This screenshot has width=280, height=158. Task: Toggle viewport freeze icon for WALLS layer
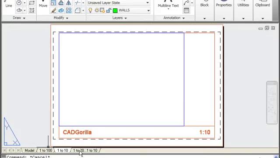(102, 11)
